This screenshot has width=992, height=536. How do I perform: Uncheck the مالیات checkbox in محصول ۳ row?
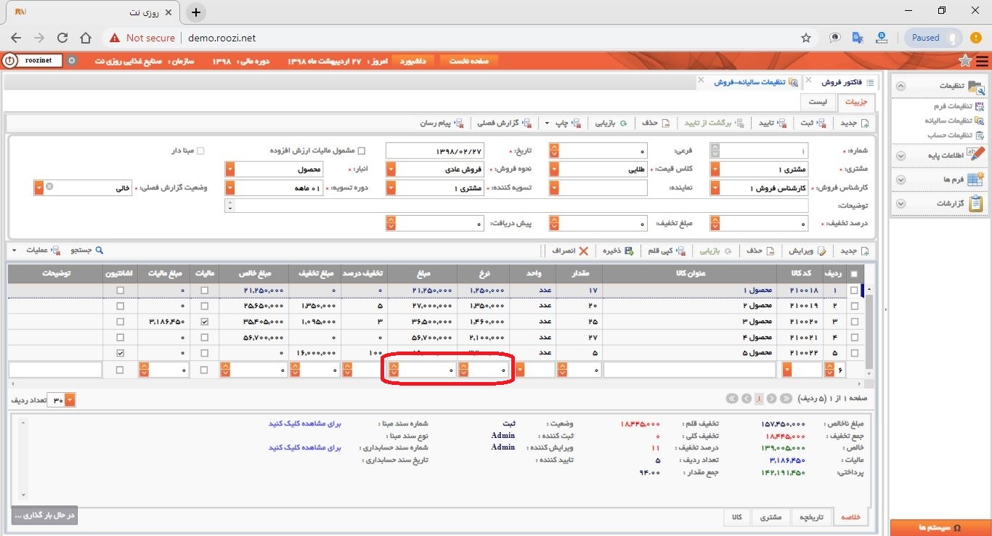(204, 322)
